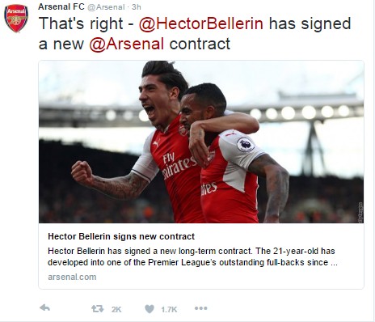Open the 3h tweet timestamp
Screen dimensions: 375x322
tap(137, 7)
